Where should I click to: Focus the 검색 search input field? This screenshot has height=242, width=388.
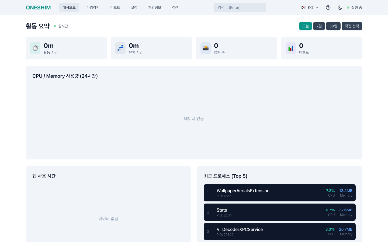(240, 8)
